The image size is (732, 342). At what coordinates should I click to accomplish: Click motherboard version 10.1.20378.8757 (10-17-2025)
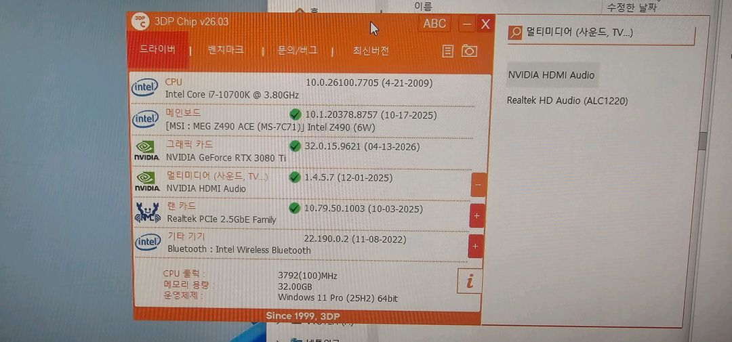(x=371, y=114)
